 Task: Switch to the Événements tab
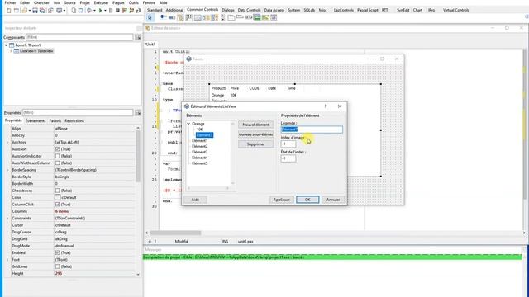[x=36, y=120]
